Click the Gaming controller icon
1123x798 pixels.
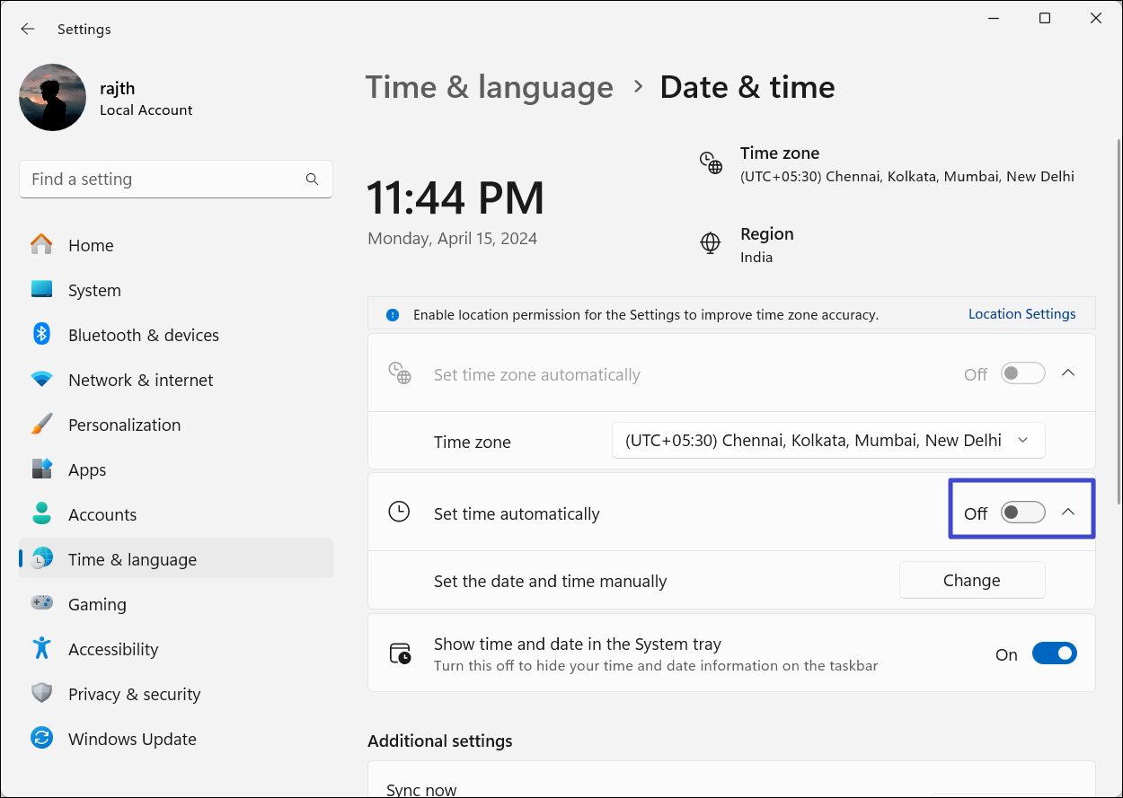41,604
